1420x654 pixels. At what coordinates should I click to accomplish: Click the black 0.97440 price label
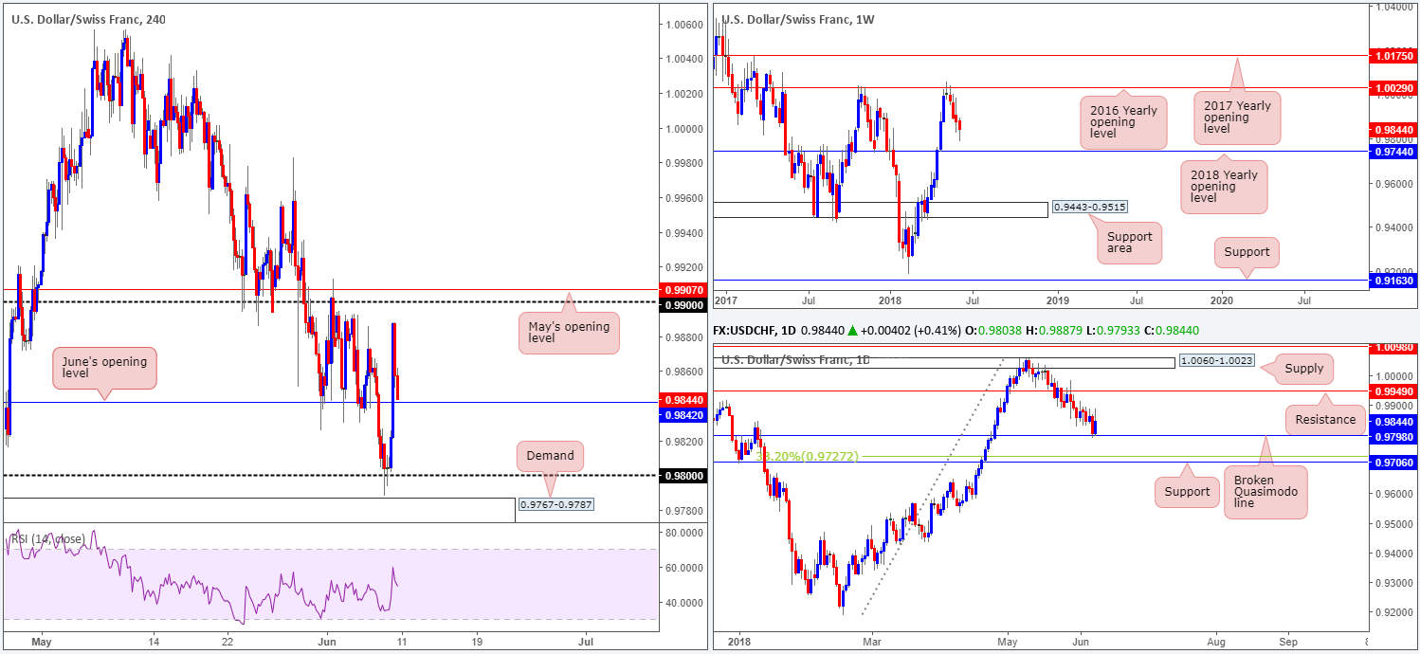point(1395,152)
